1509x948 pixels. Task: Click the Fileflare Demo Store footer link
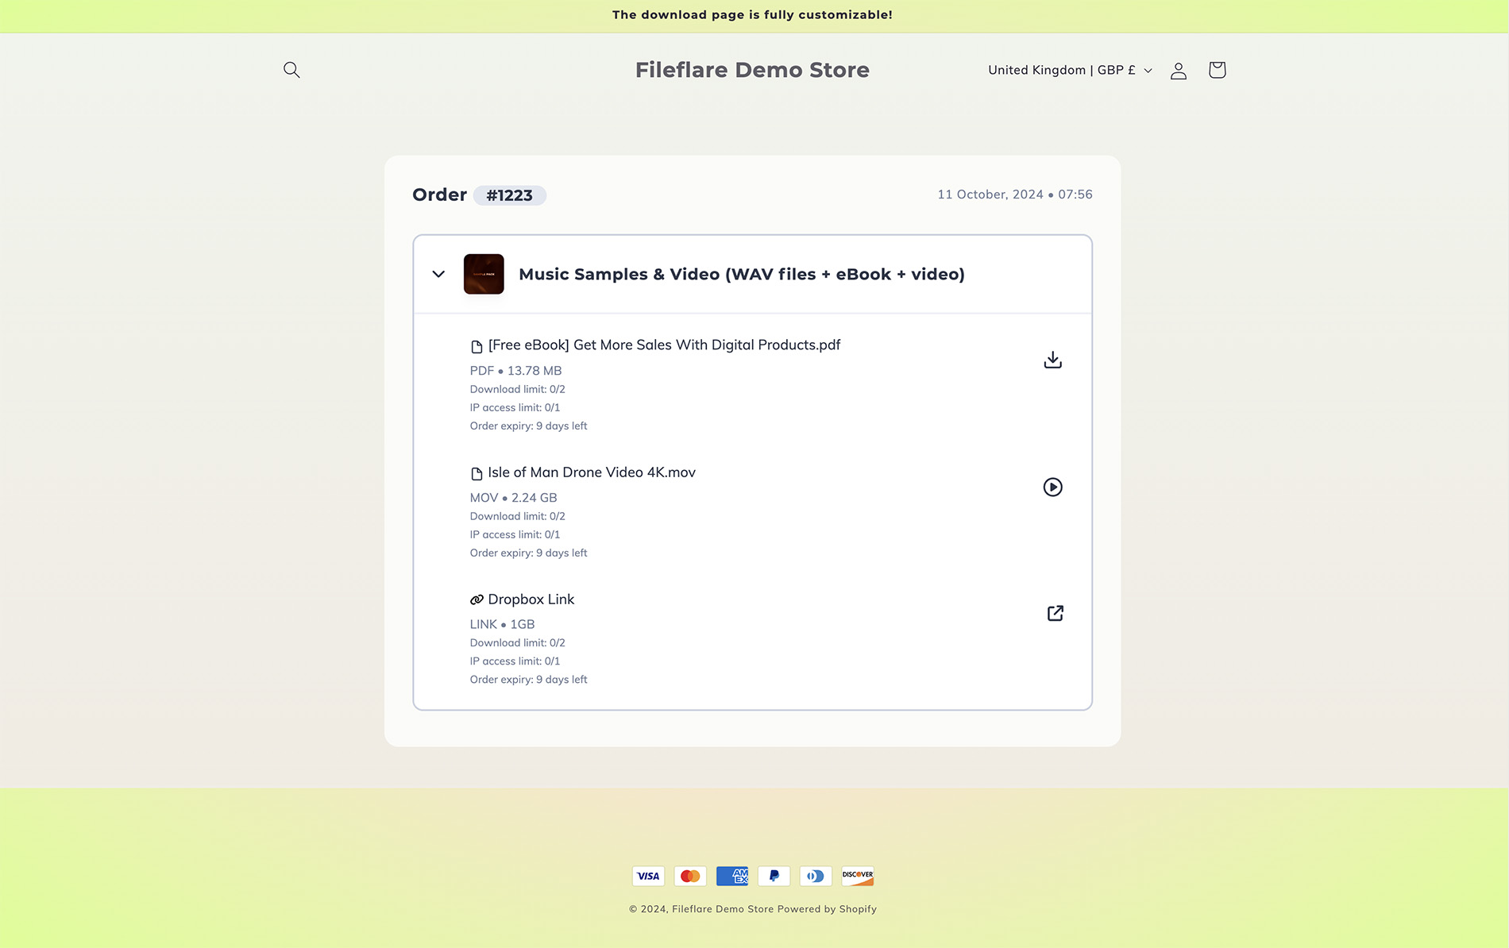click(x=722, y=909)
